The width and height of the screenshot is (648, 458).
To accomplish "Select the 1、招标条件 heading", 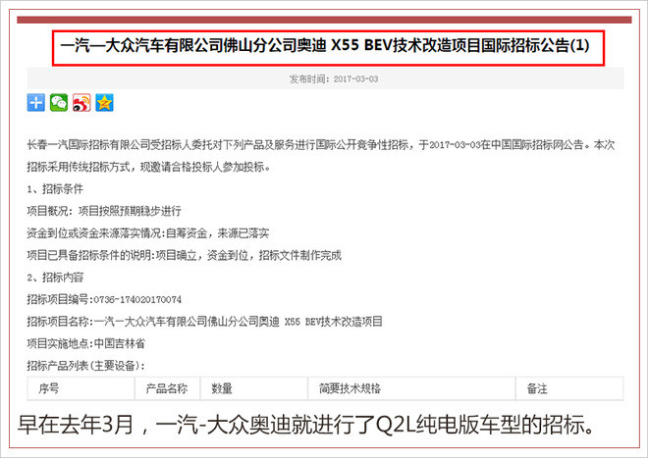I will [x=55, y=189].
